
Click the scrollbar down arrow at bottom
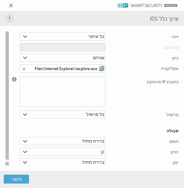(7, 164)
